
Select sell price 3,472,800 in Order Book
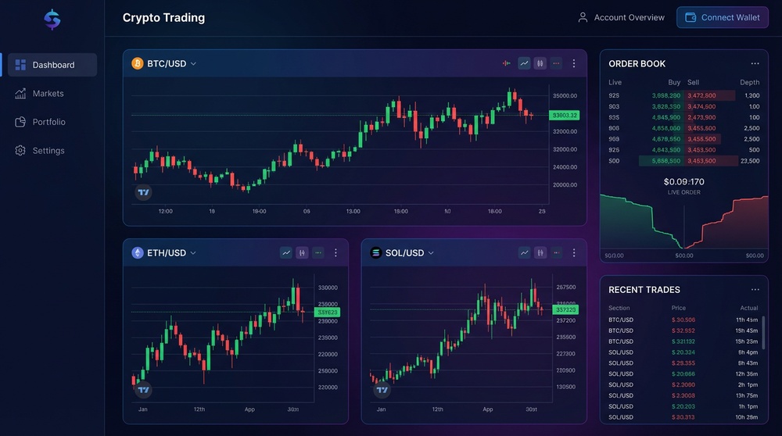[701, 95]
